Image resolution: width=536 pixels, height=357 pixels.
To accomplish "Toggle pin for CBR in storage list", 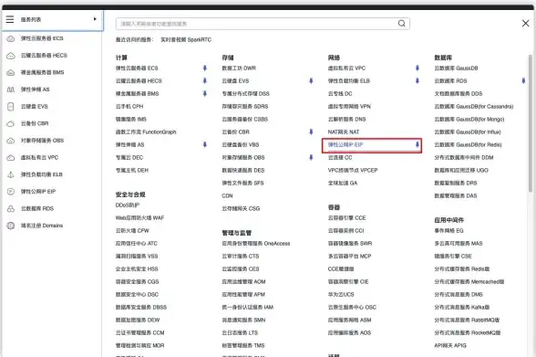I will tap(311, 131).
